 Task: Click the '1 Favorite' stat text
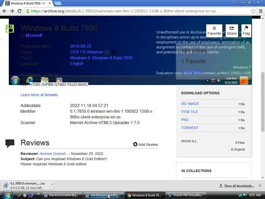coord(194,61)
